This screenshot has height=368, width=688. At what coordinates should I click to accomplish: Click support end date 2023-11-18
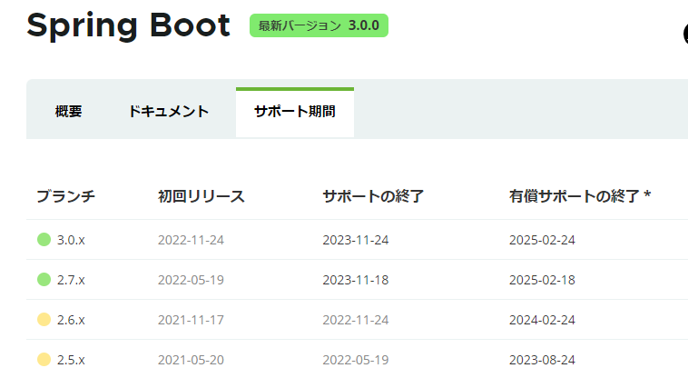[356, 280]
